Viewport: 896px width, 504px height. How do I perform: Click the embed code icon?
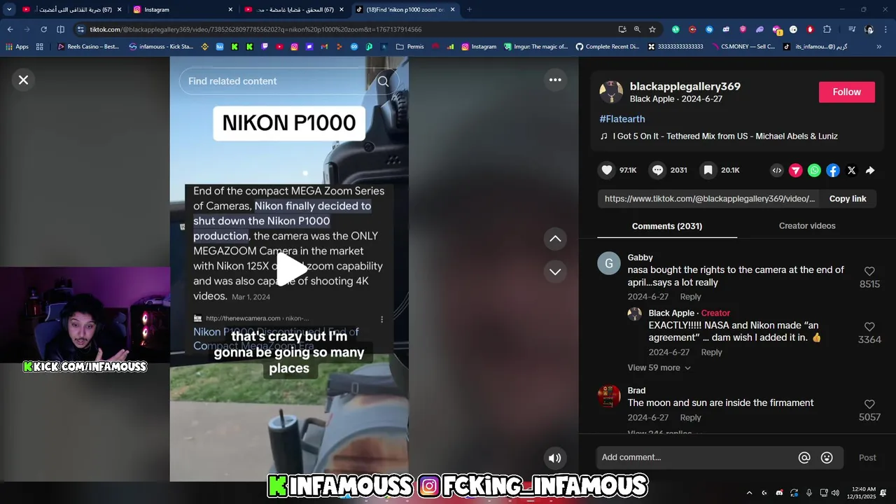pos(777,170)
